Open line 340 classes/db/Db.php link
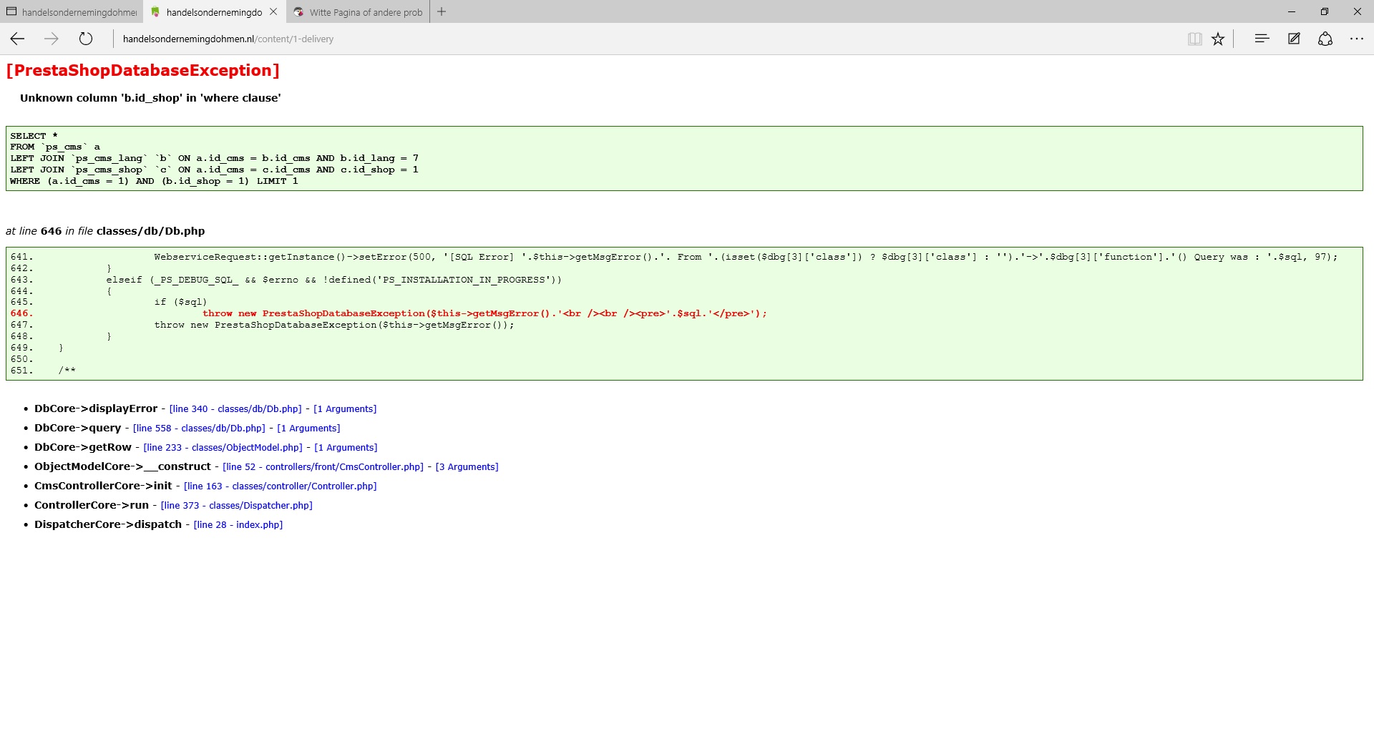 tap(235, 409)
